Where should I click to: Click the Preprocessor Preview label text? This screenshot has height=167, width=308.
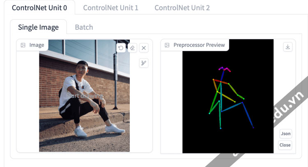(x=199, y=45)
